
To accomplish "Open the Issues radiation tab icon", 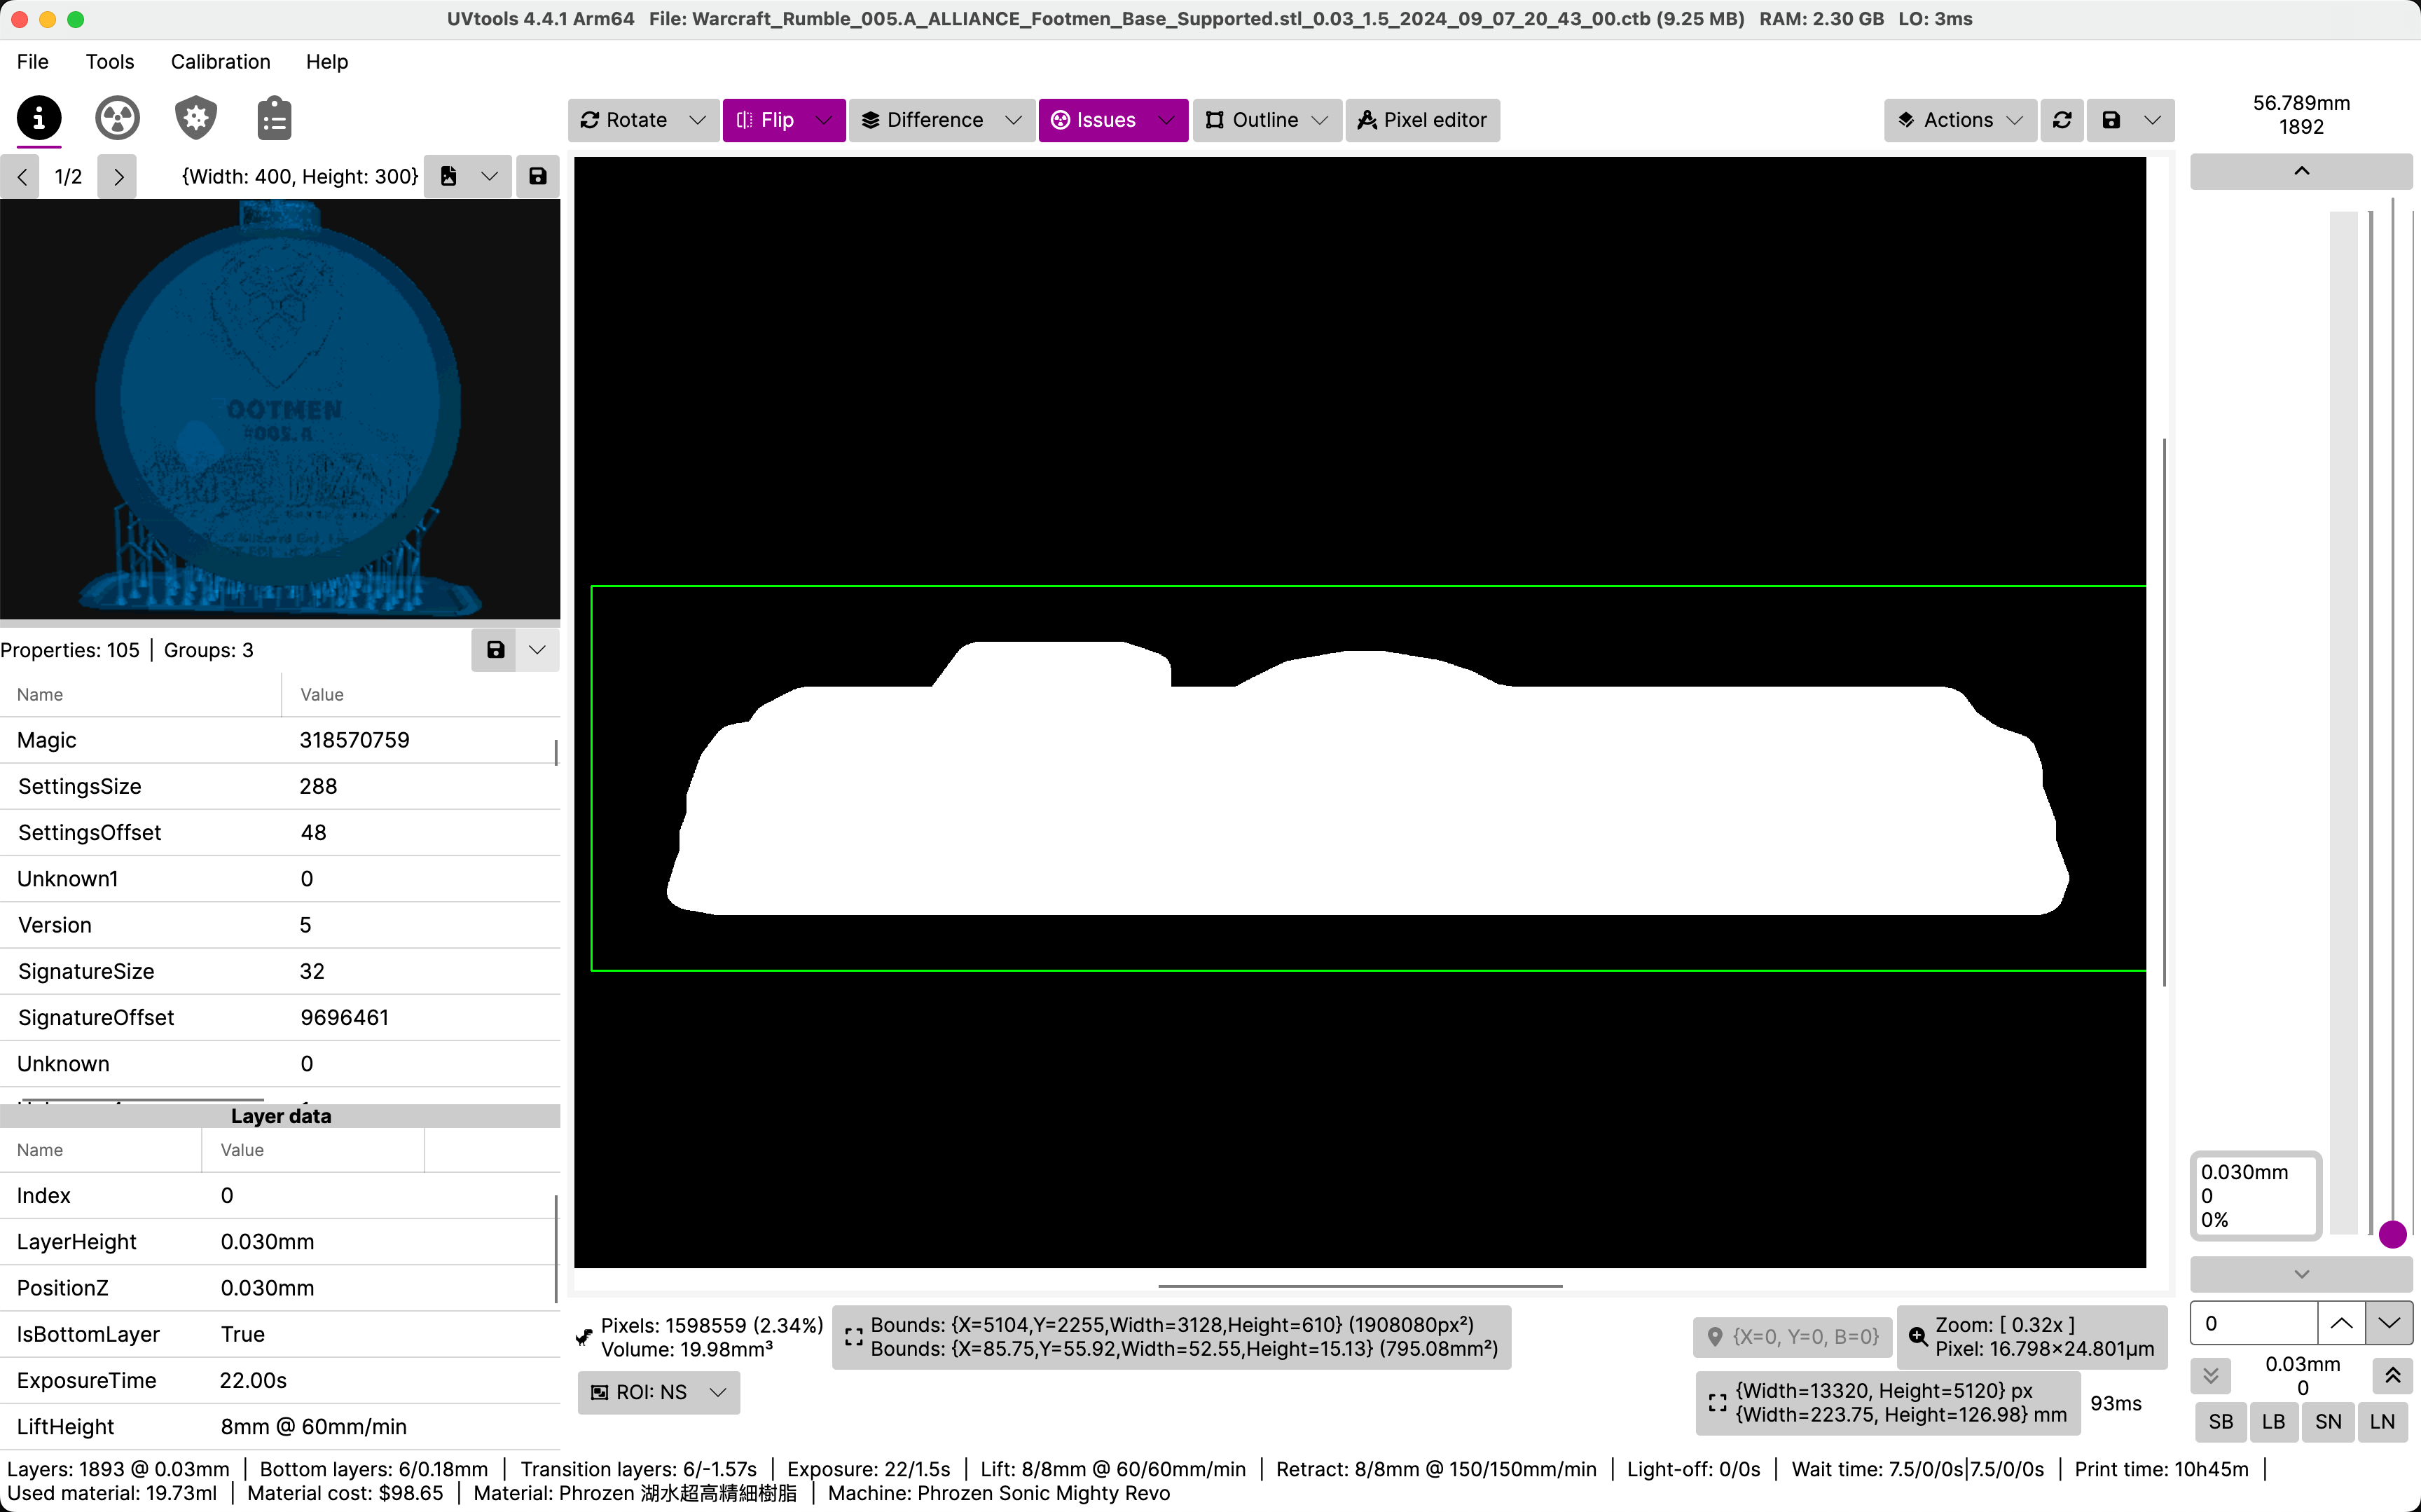I will point(117,118).
